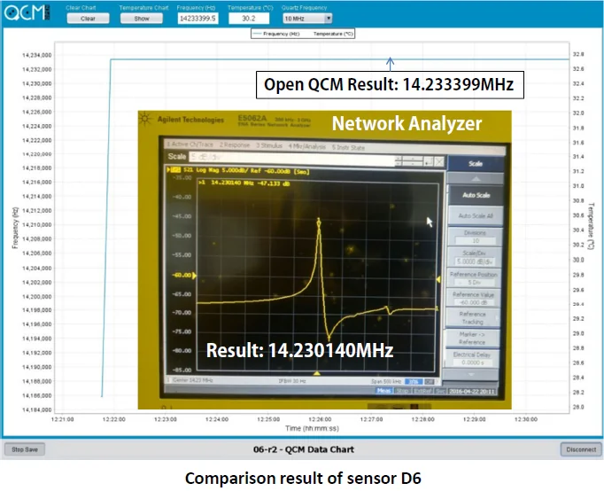This screenshot has width=604, height=491.
Task: Select the Reference Position softkey
Action: [x=474, y=278]
